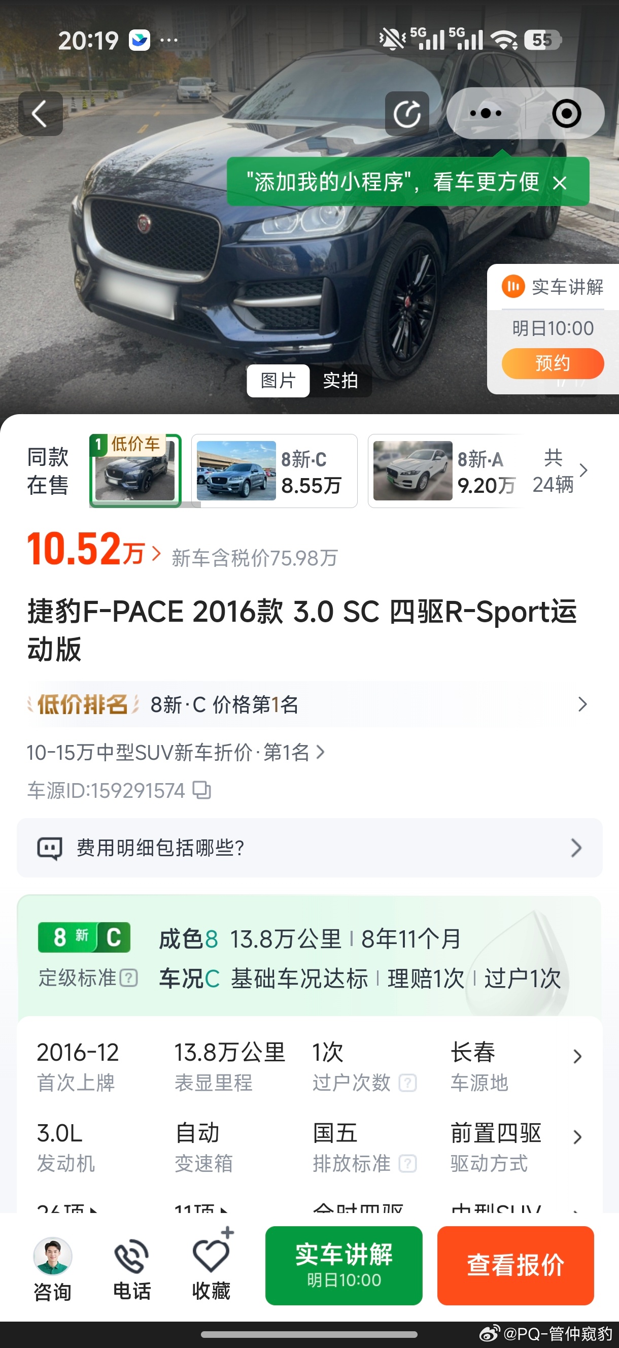
Task: Tap the 收藏 heart icon
Action: 212,1255
